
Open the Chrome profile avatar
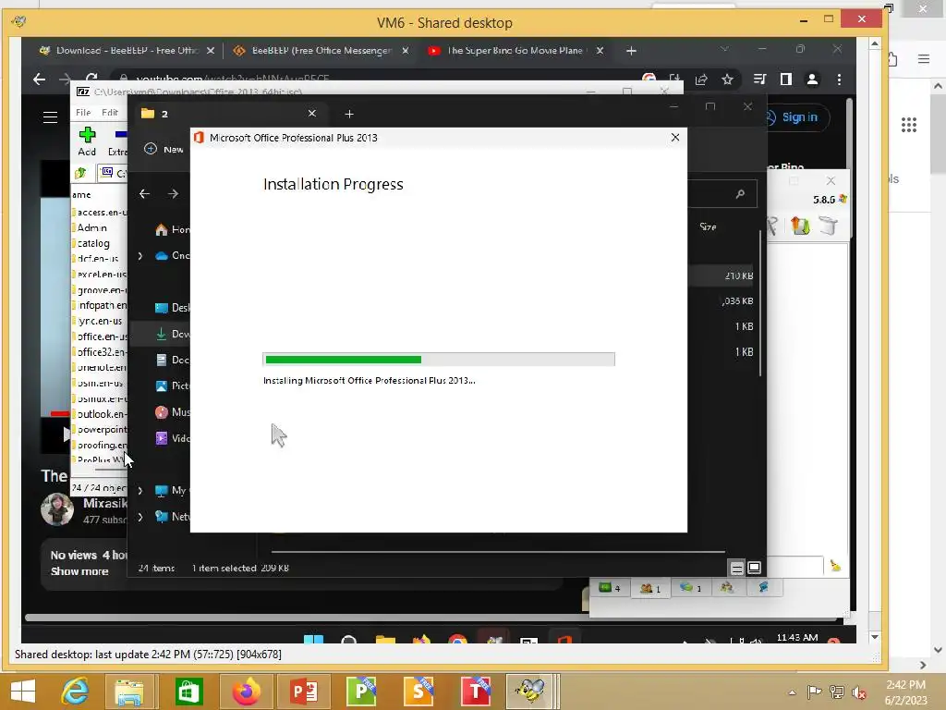tap(813, 80)
